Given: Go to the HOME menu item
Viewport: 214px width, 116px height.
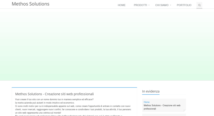Looking at the screenshot, I should click(122, 5).
